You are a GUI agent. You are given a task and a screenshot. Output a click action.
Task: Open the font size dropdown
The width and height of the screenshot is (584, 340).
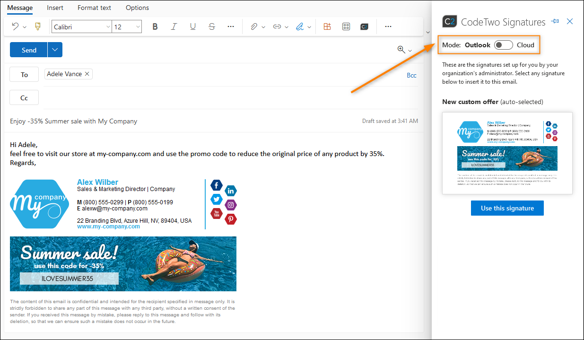[137, 26]
